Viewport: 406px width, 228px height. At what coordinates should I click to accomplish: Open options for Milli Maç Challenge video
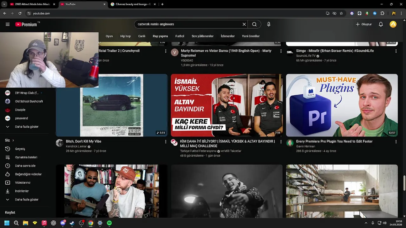pyautogui.click(x=281, y=142)
